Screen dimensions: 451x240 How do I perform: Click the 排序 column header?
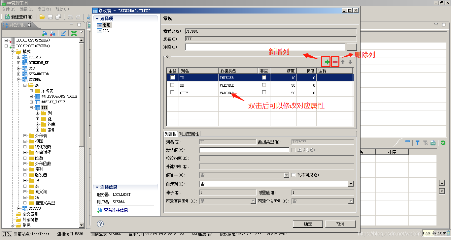point(392,152)
